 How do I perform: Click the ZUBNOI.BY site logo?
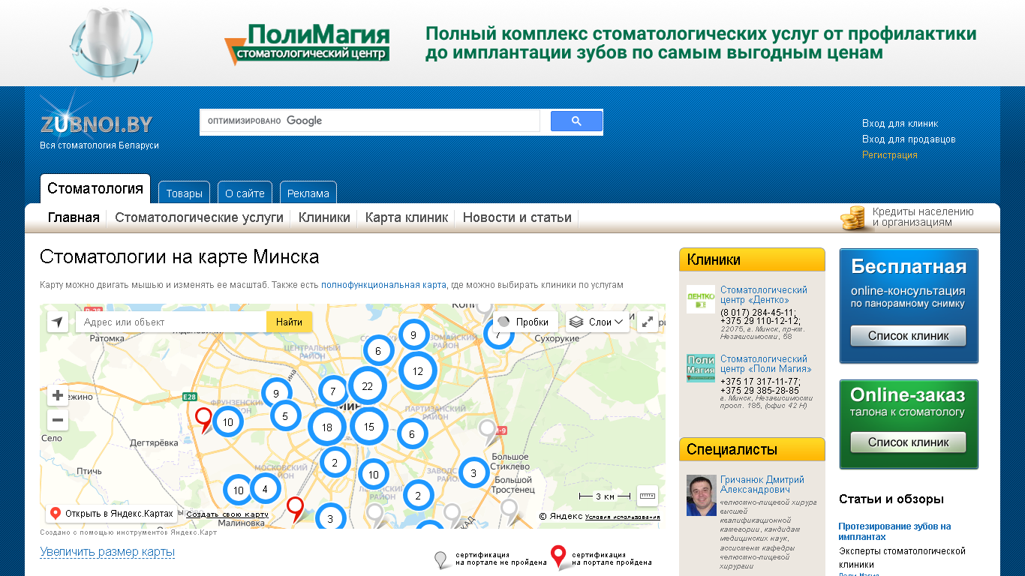pos(97,124)
